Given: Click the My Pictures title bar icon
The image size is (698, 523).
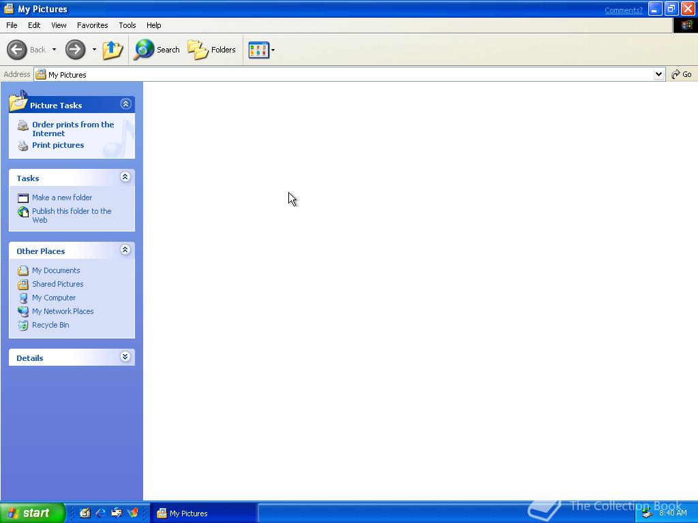Looking at the screenshot, I should [x=9, y=9].
